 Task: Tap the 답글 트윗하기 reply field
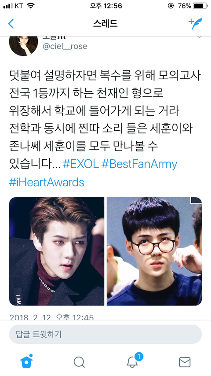[105, 334]
